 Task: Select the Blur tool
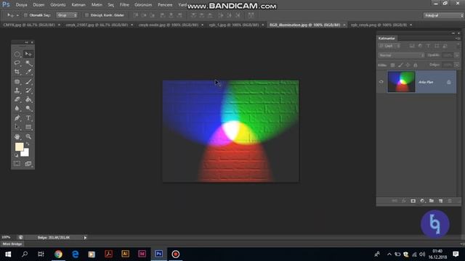[x=17, y=108]
